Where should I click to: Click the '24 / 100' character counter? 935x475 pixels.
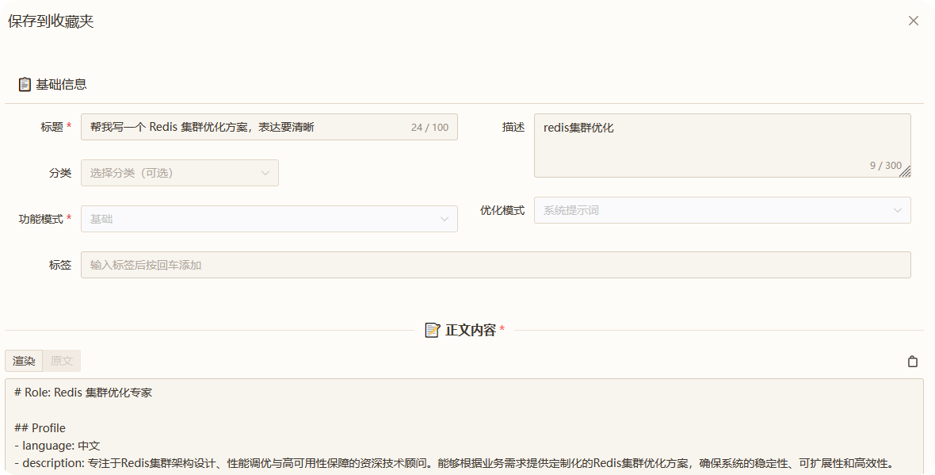tap(429, 127)
